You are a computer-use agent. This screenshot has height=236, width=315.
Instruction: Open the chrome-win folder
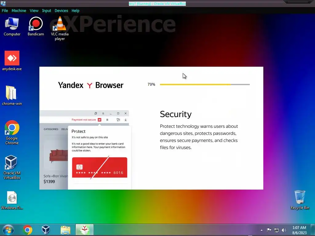pos(12,96)
